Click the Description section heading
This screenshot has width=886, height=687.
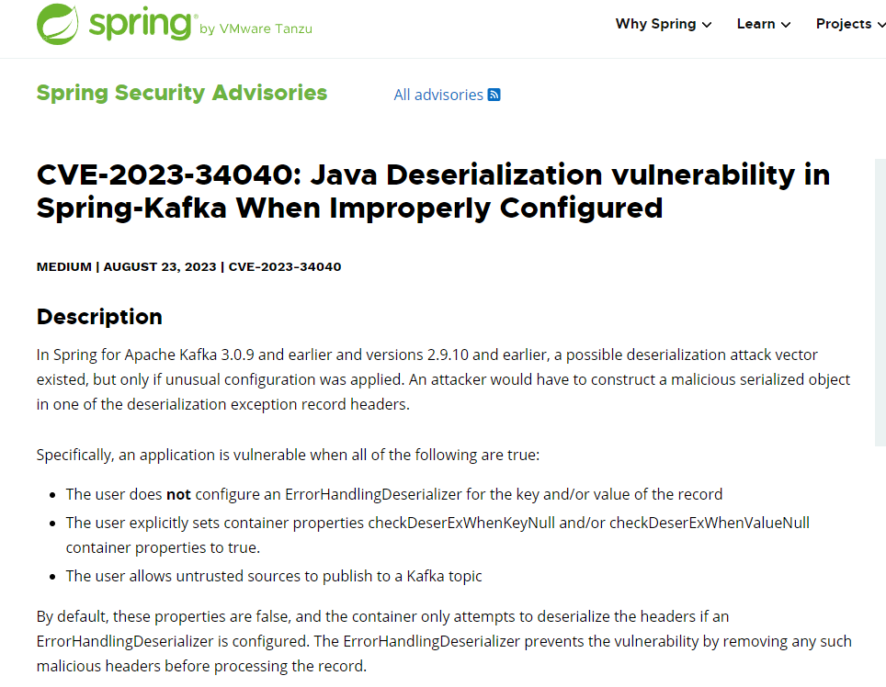coord(99,317)
